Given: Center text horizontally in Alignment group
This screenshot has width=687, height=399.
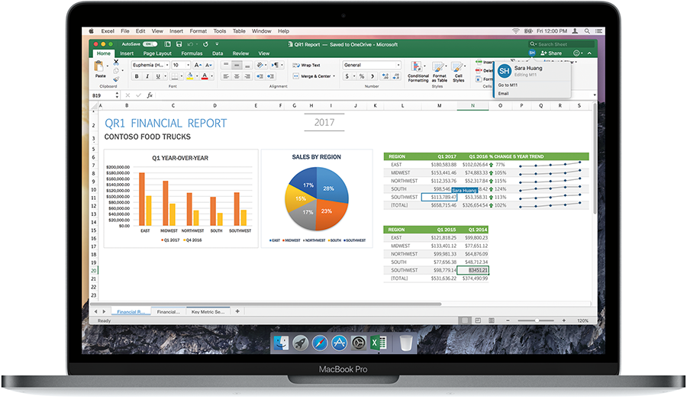Looking at the screenshot, I should coord(237,76).
